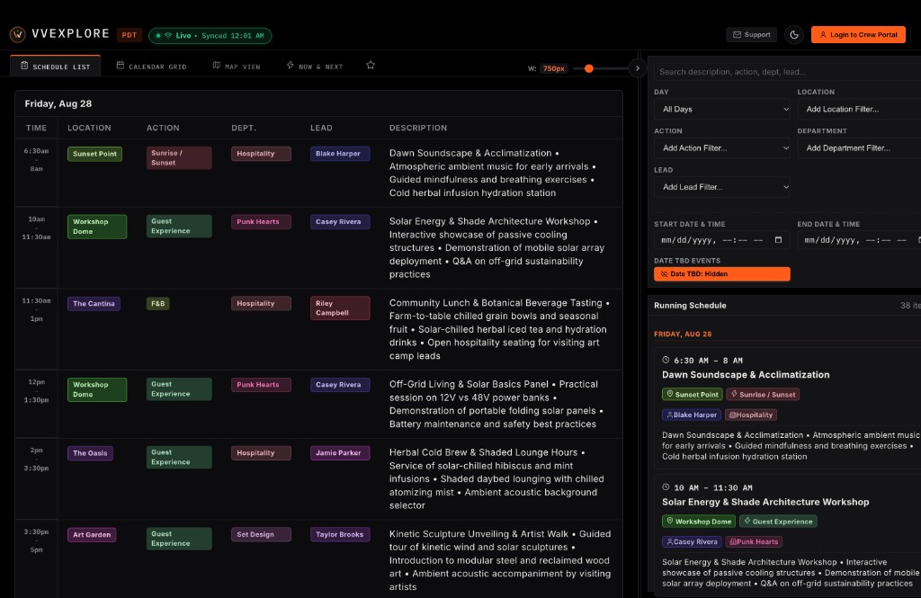
Task: Click Guest Experience tag in 2pm row
Action: click(179, 457)
